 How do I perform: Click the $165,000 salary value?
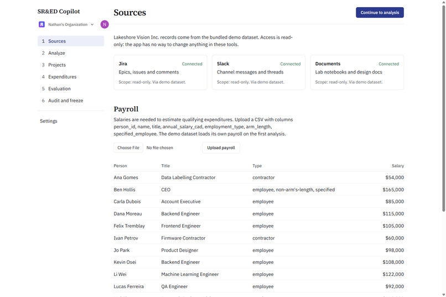[x=393, y=190]
